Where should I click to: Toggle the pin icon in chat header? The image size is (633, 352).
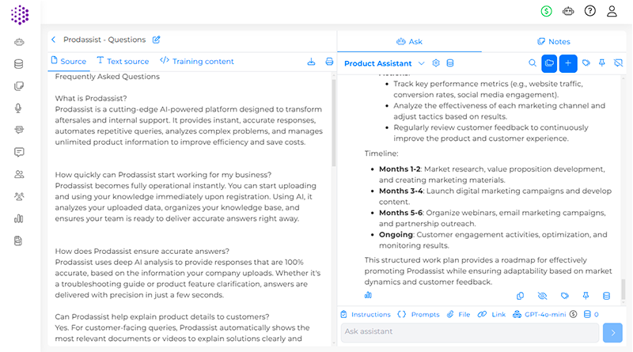point(602,63)
